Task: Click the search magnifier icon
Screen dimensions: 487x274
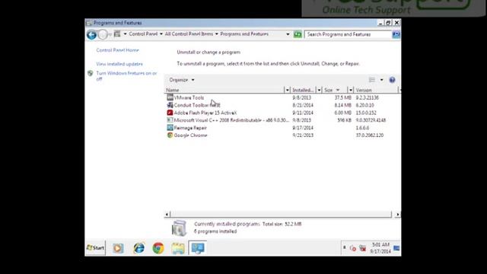Action: (x=396, y=34)
